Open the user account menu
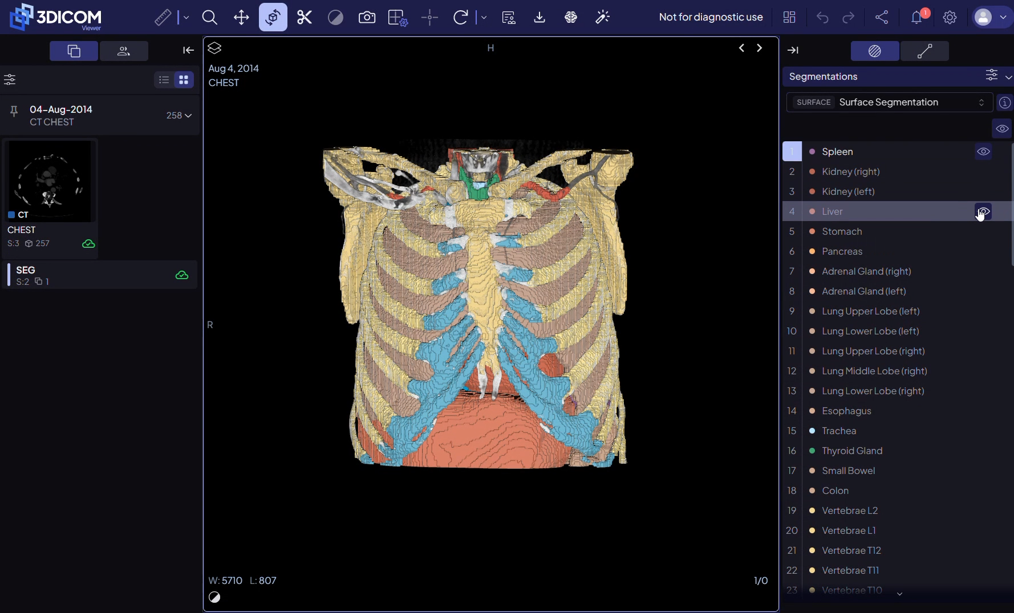Screen dimensions: 1014x613 pos(992,18)
